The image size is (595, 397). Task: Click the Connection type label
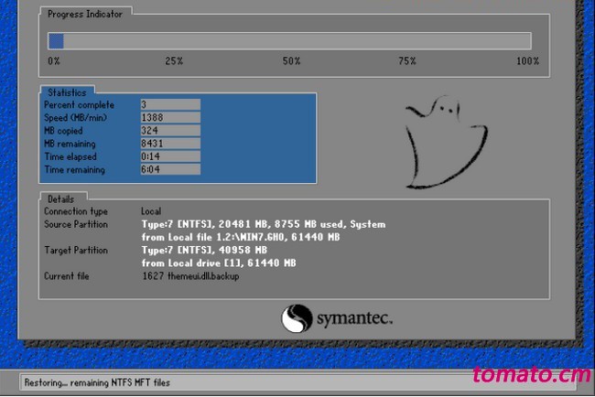76,211
